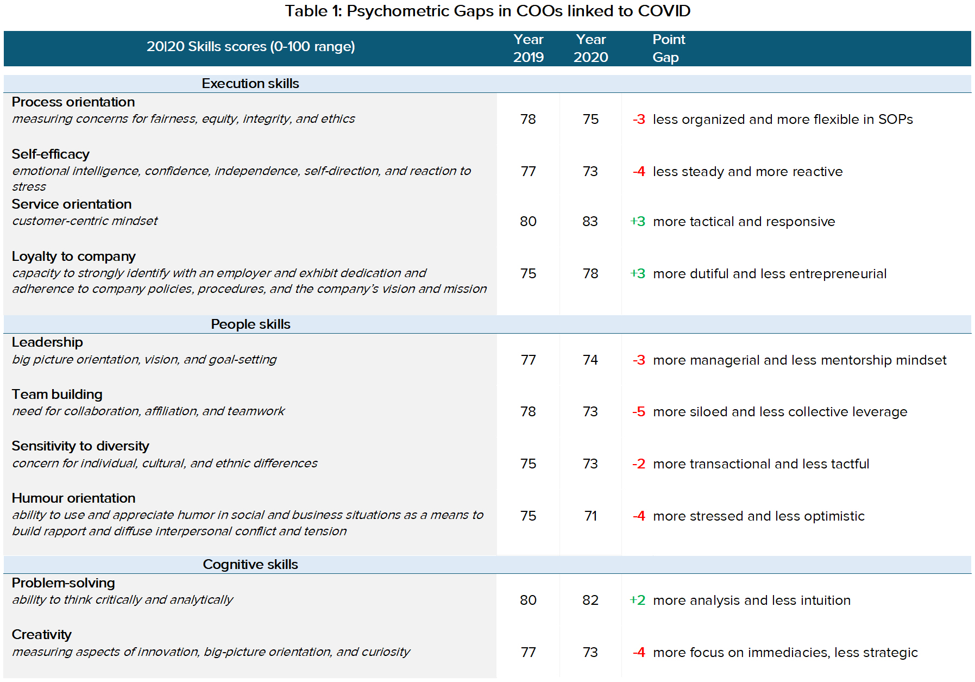Click the "Sensitivity to diversity" row label

tap(80, 446)
